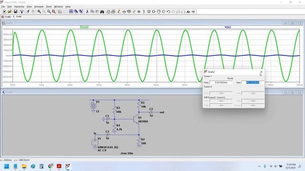
Task: Close the Draft2 cursor readout dialog
Action: point(261,72)
